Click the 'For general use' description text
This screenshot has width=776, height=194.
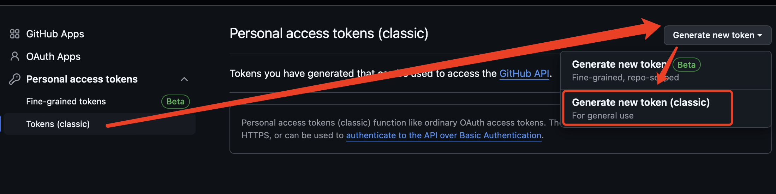point(603,116)
